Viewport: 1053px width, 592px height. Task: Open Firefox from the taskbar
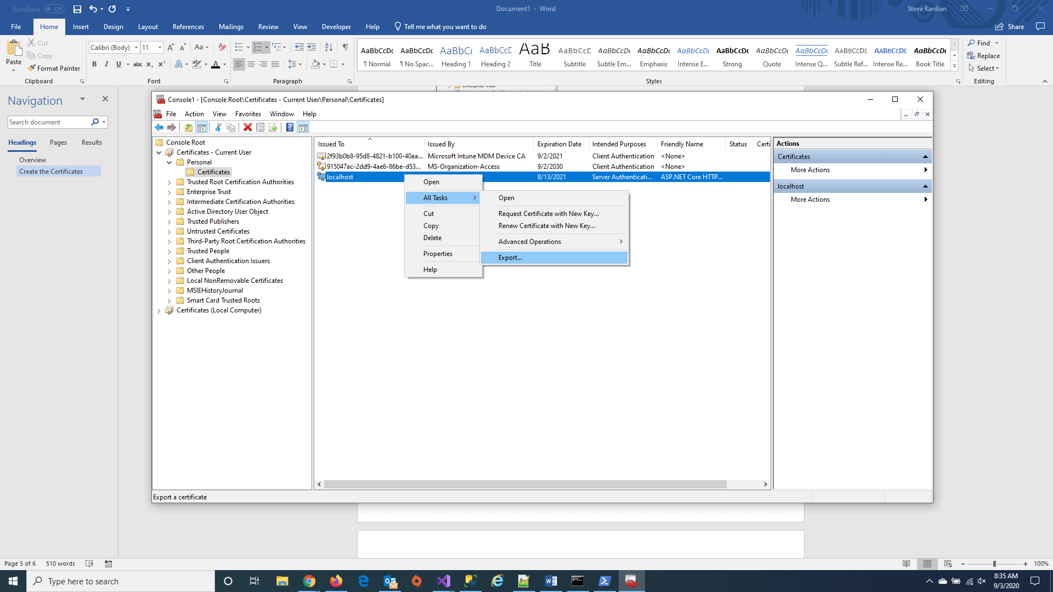pos(336,581)
